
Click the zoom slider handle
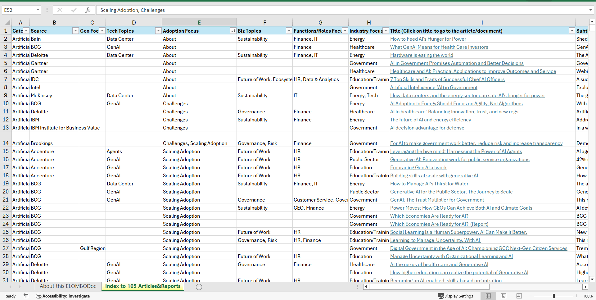553,296
